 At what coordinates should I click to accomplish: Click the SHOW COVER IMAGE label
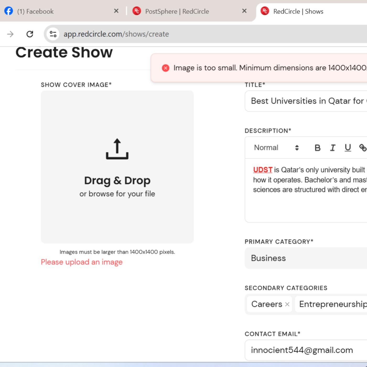tap(76, 85)
